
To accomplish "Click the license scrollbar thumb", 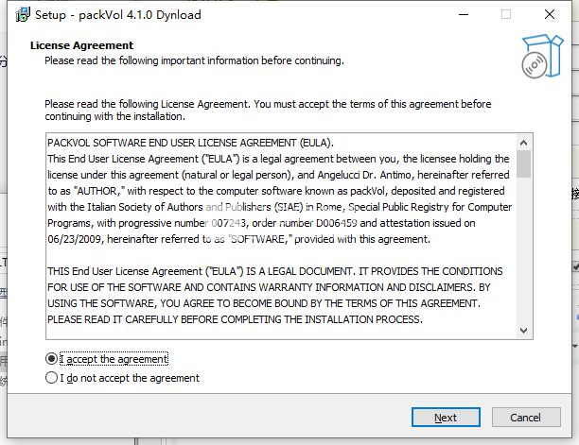I will pyautogui.click(x=523, y=164).
